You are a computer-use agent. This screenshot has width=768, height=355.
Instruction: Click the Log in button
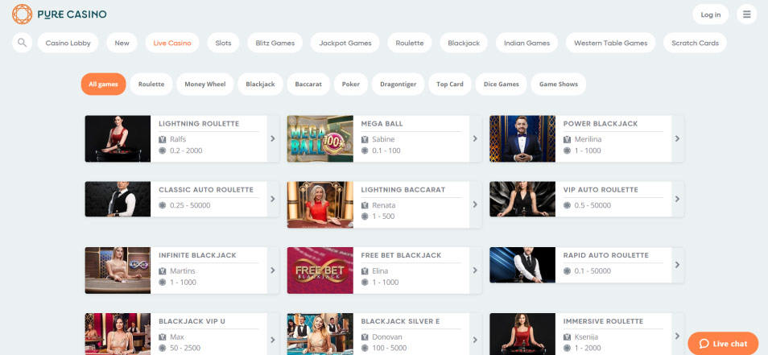click(710, 14)
